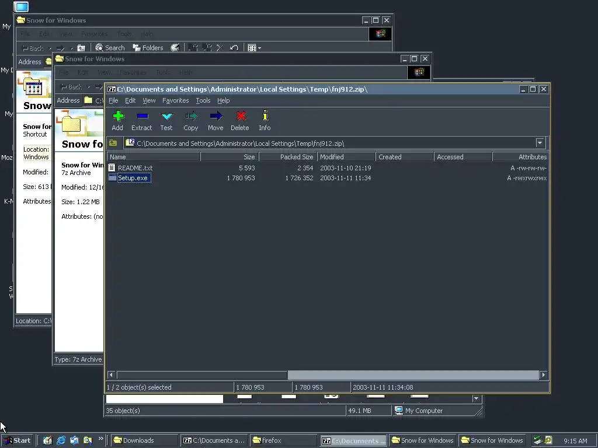Screen dimensions: 598x448
Task: Switch to last Snow for Windows taskbar button
Action: point(492,440)
